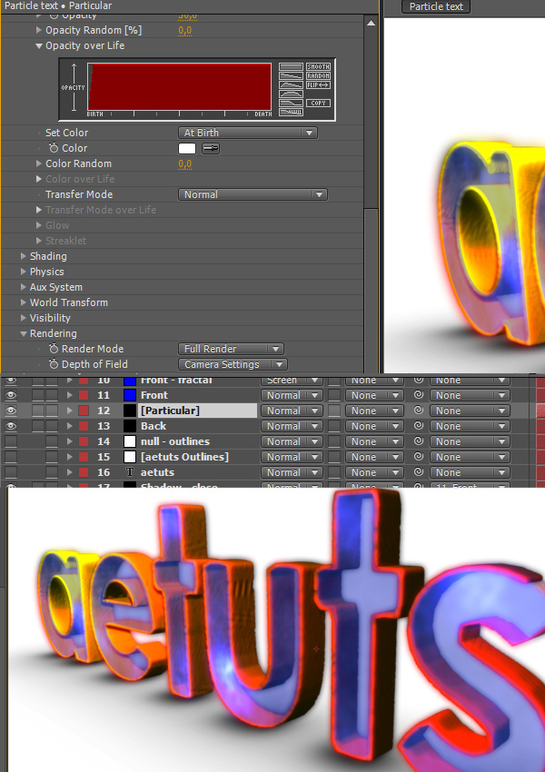
Task: Toggle the Depth of Field stopwatch
Action: coord(54,364)
